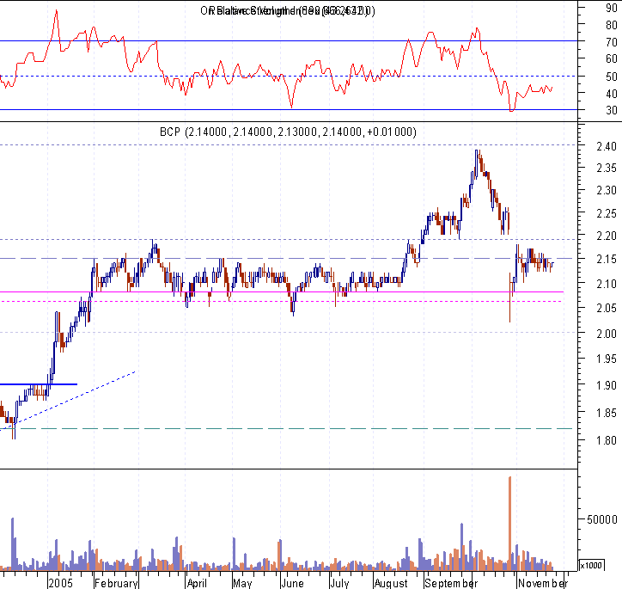Select the dashed horizontal line at 2.15
This screenshot has height=589, width=622.
pos(286,258)
